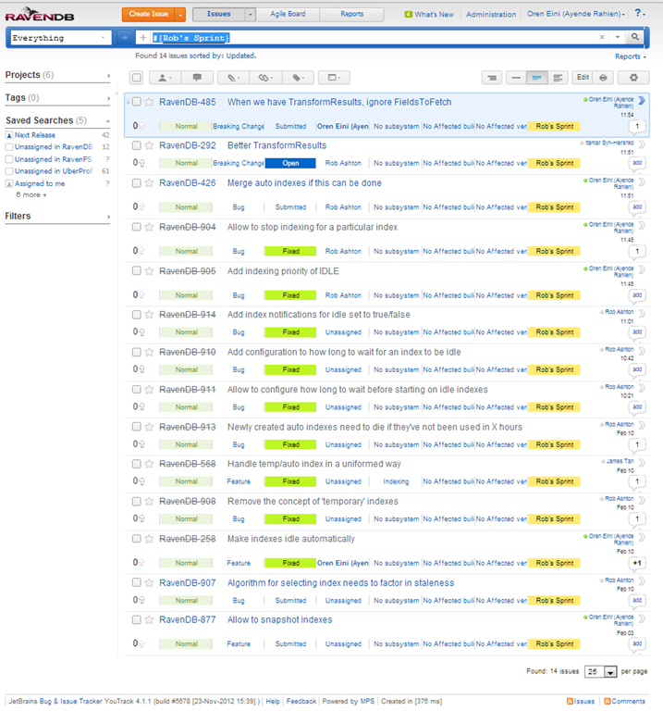Clear the search query with X icon

(x=602, y=37)
